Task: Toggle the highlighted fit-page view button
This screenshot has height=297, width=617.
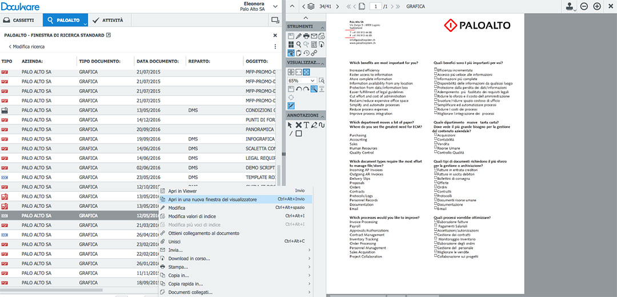Action: point(307,72)
